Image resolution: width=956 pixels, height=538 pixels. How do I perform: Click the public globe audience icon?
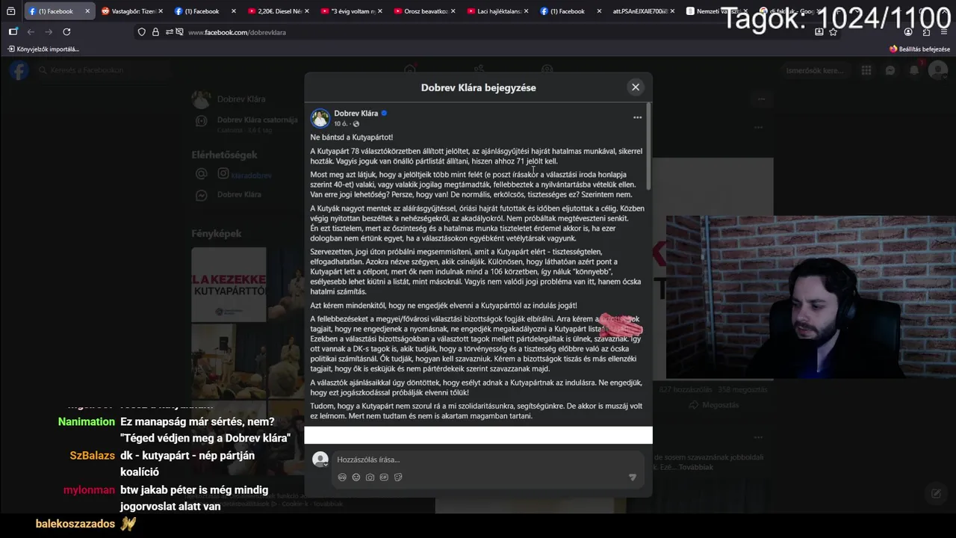tap(356, 124)
